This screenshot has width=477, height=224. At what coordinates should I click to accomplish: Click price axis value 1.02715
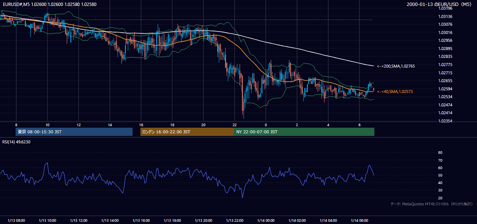pos(445,73)
